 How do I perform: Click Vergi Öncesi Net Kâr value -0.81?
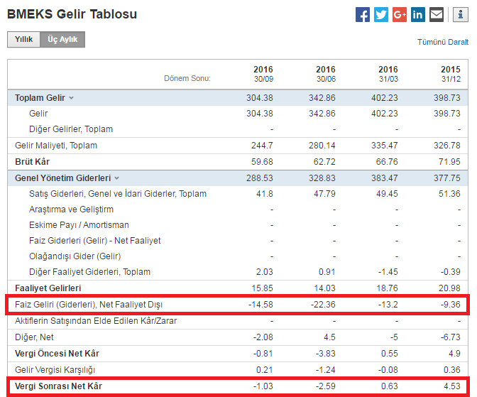click(x=263, y=354)
